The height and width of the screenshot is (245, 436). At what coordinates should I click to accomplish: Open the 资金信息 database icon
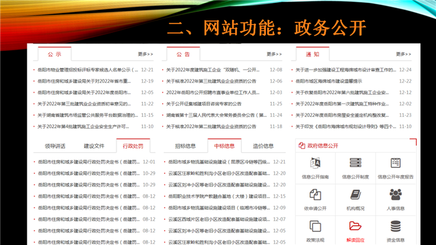pos(396,226)
